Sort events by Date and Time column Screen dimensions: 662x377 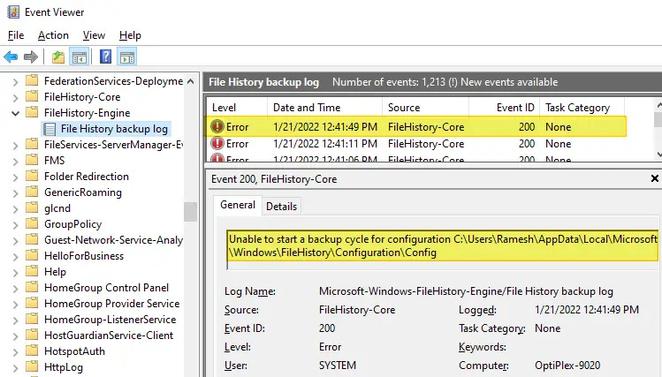coord(324,108)
